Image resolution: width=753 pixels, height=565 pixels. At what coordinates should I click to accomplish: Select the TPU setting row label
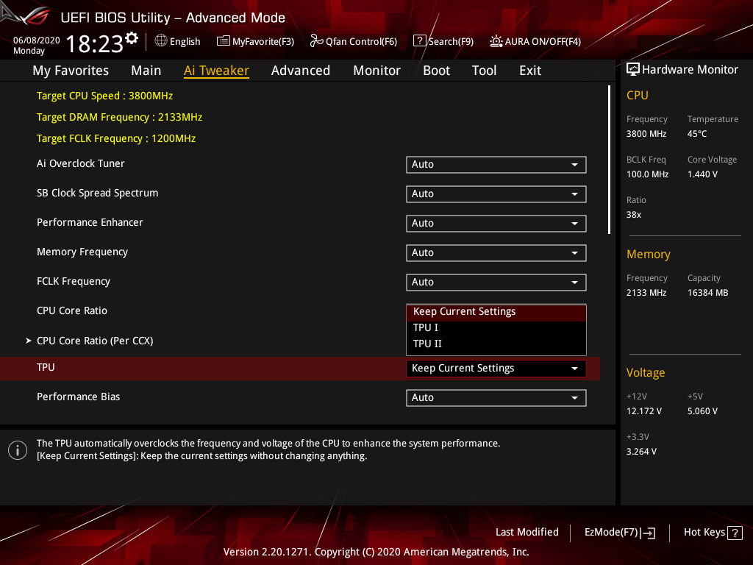click(46, 368)
